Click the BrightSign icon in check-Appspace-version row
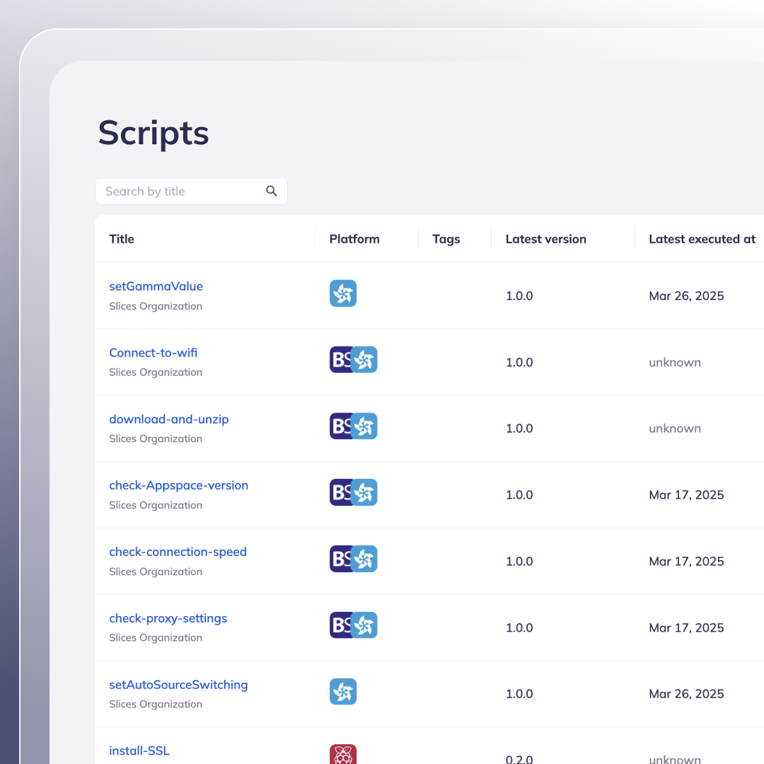Screen dimensions: 764x764 point(339,492)
